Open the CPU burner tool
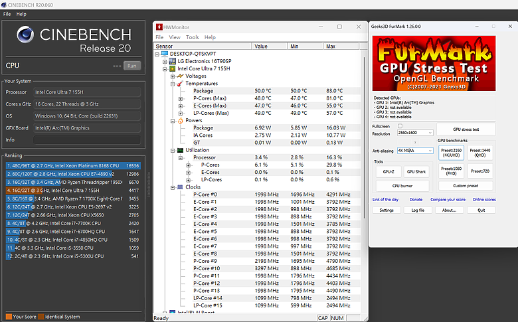 402,186
